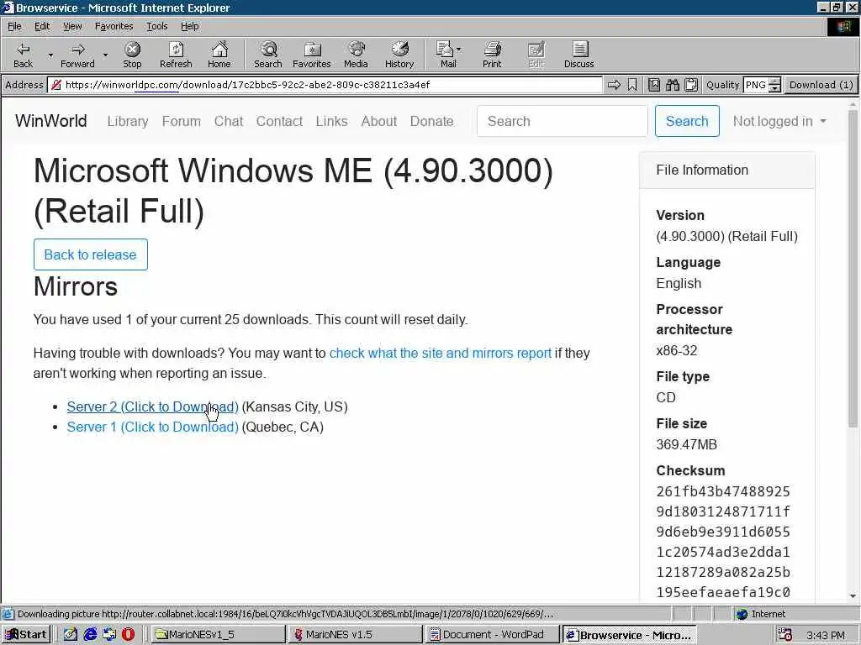Click the system tray icon near clock
Viewport: 861px width, 645px height.
click(x=785, y=635)
